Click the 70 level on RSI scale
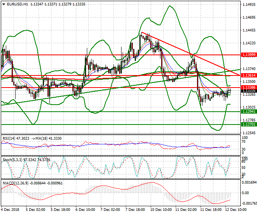257x214 pixels. tap(244, 142)
